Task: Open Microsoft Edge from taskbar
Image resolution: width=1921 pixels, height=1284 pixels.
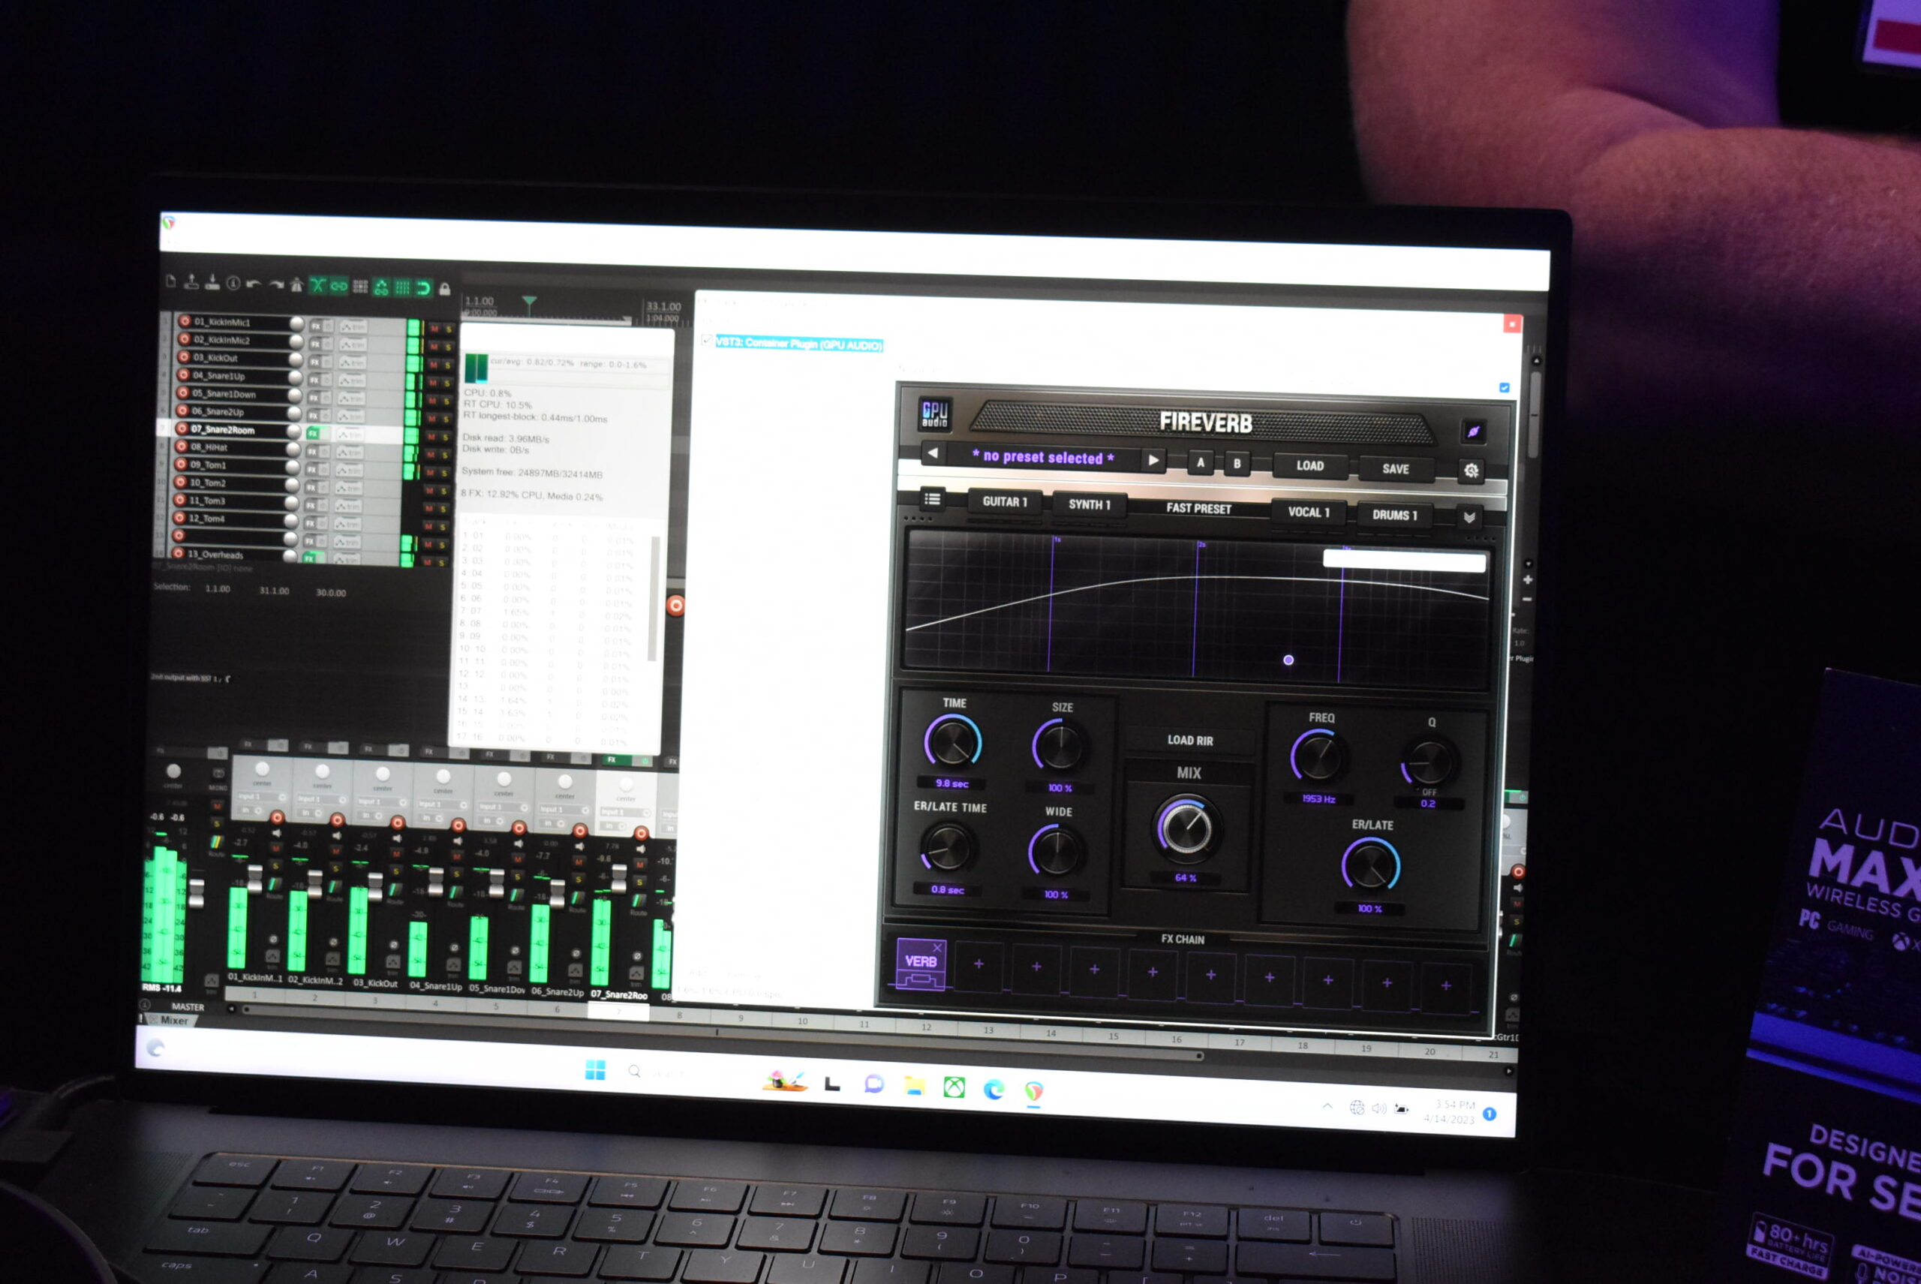Action: (x=994, y=1088)
